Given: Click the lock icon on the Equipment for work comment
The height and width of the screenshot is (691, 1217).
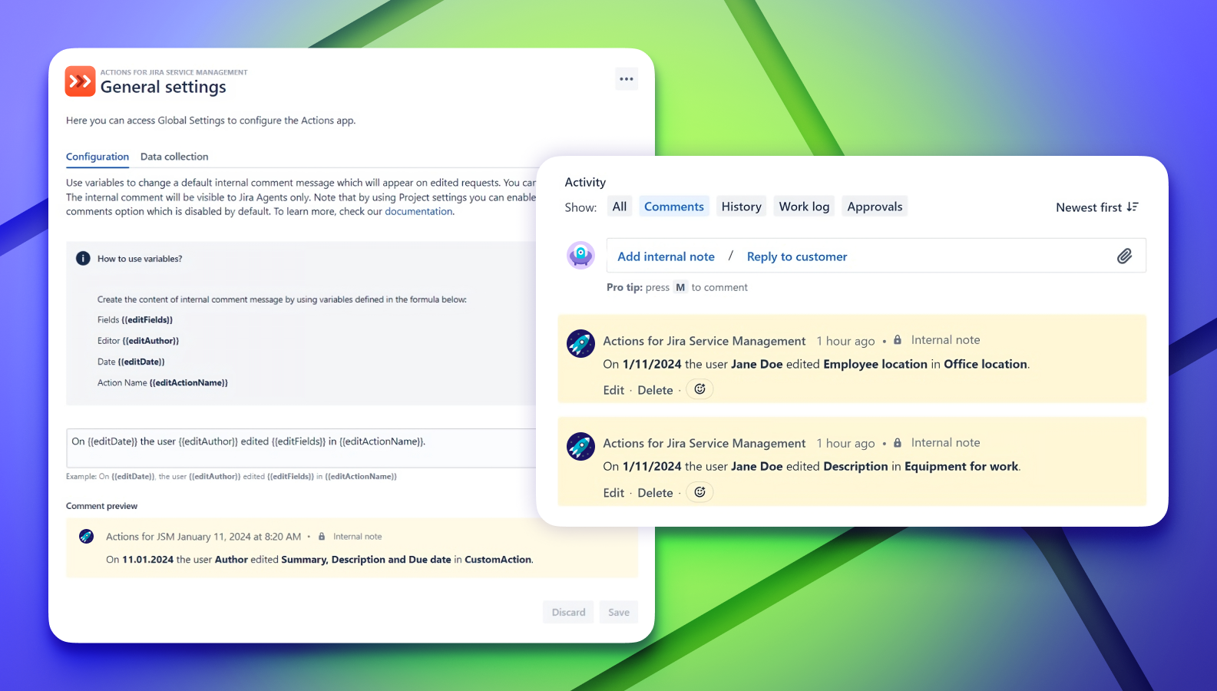Looking at the screenshot, I should [x=897, y=442].
